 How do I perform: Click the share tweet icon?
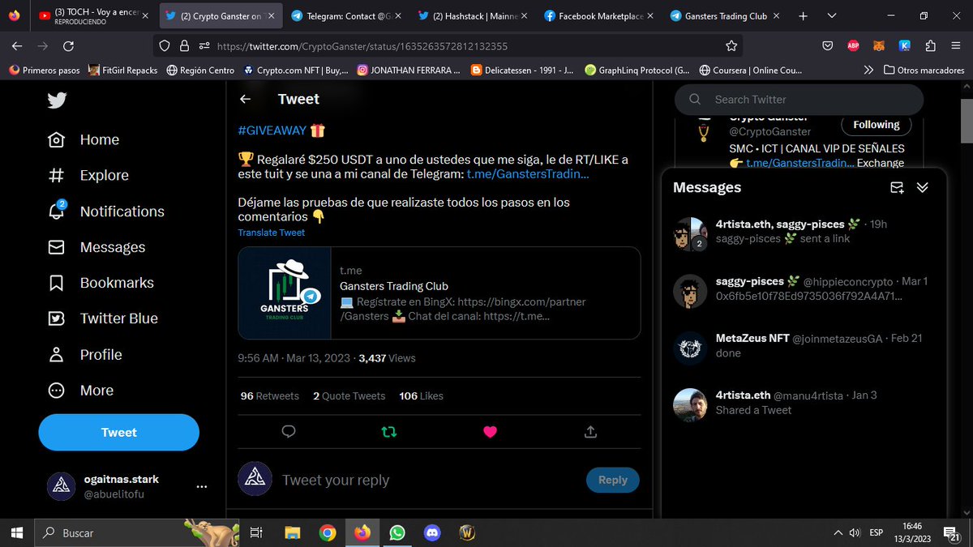(590, 431)
